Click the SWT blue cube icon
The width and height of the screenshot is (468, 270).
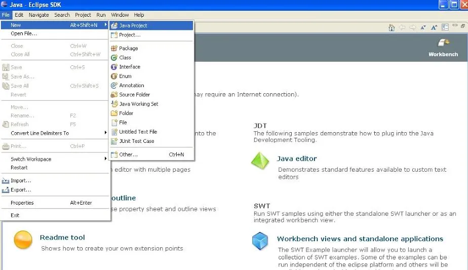click(x=260, y=241)
